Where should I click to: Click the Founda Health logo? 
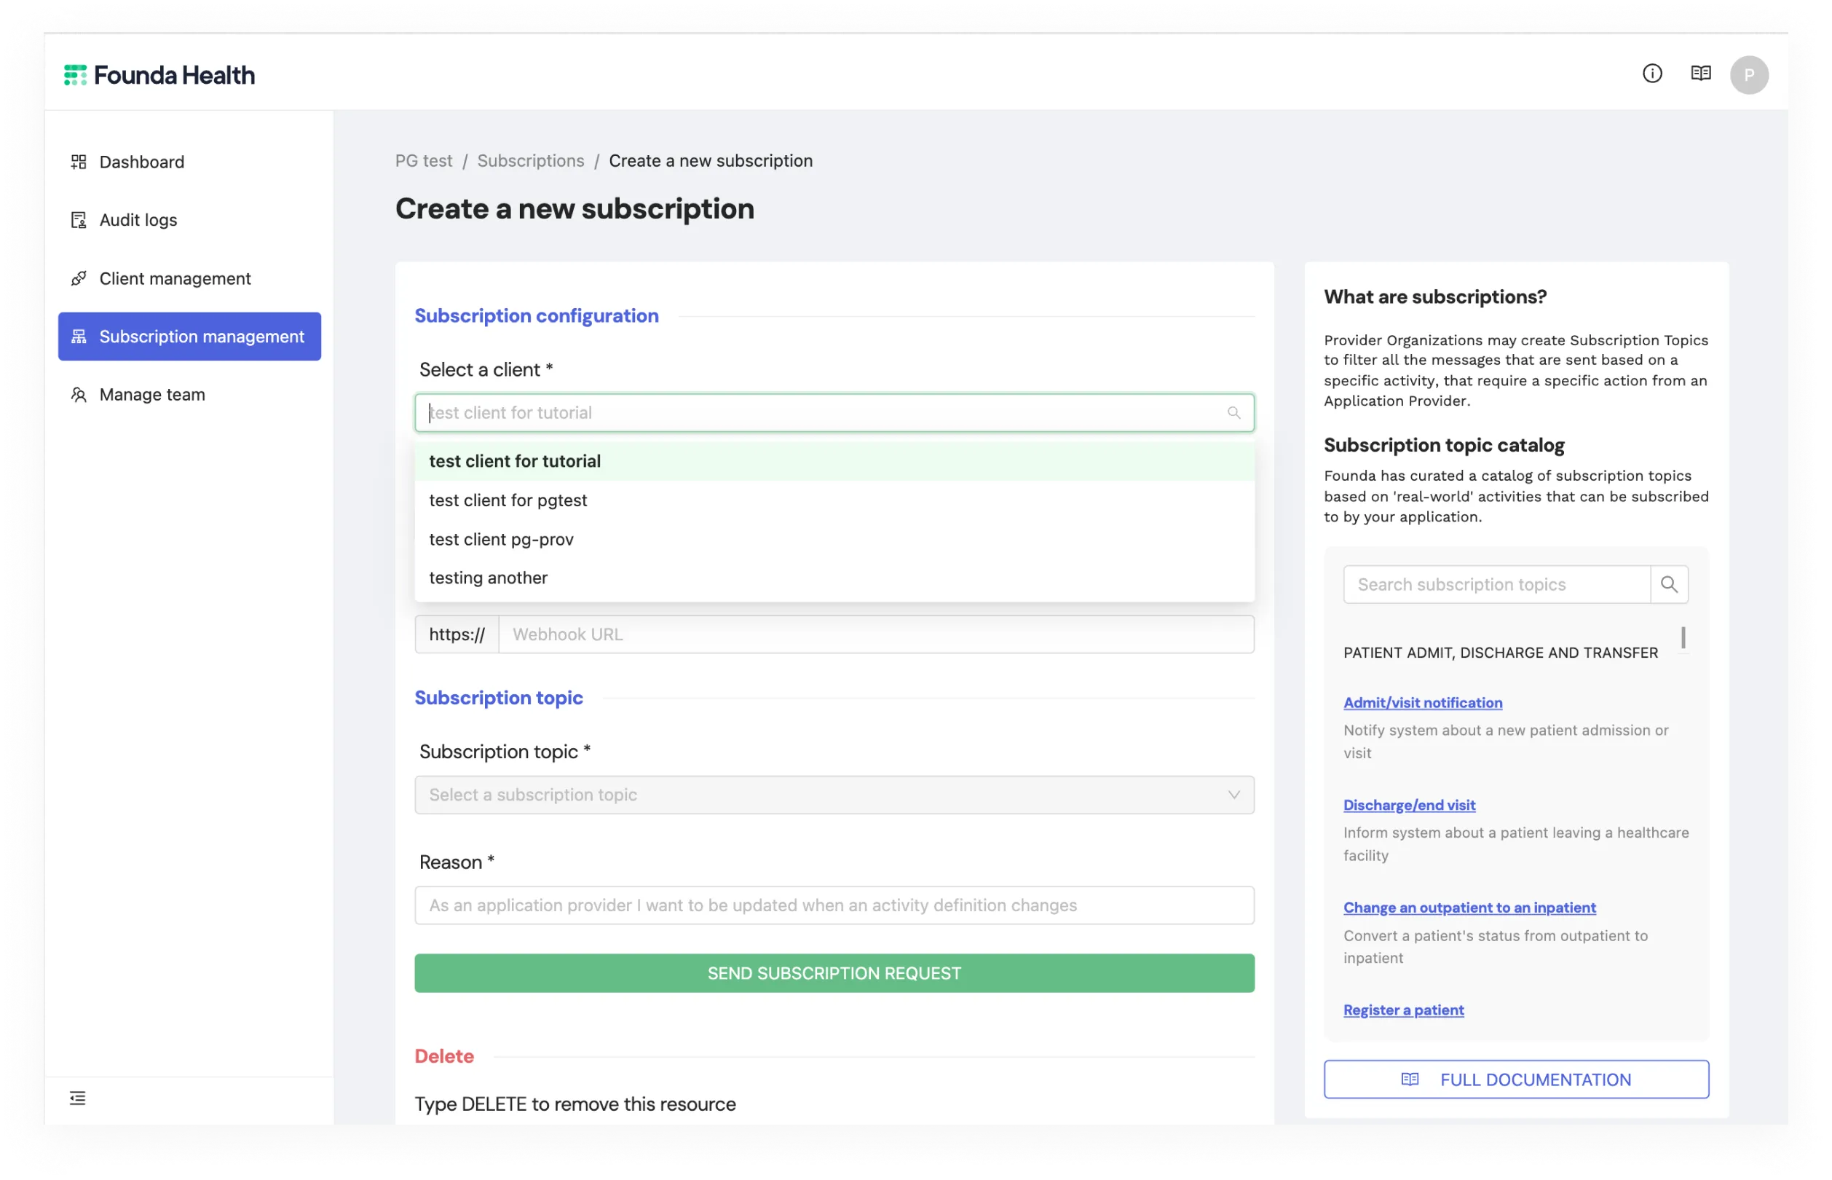pos(159,75)
